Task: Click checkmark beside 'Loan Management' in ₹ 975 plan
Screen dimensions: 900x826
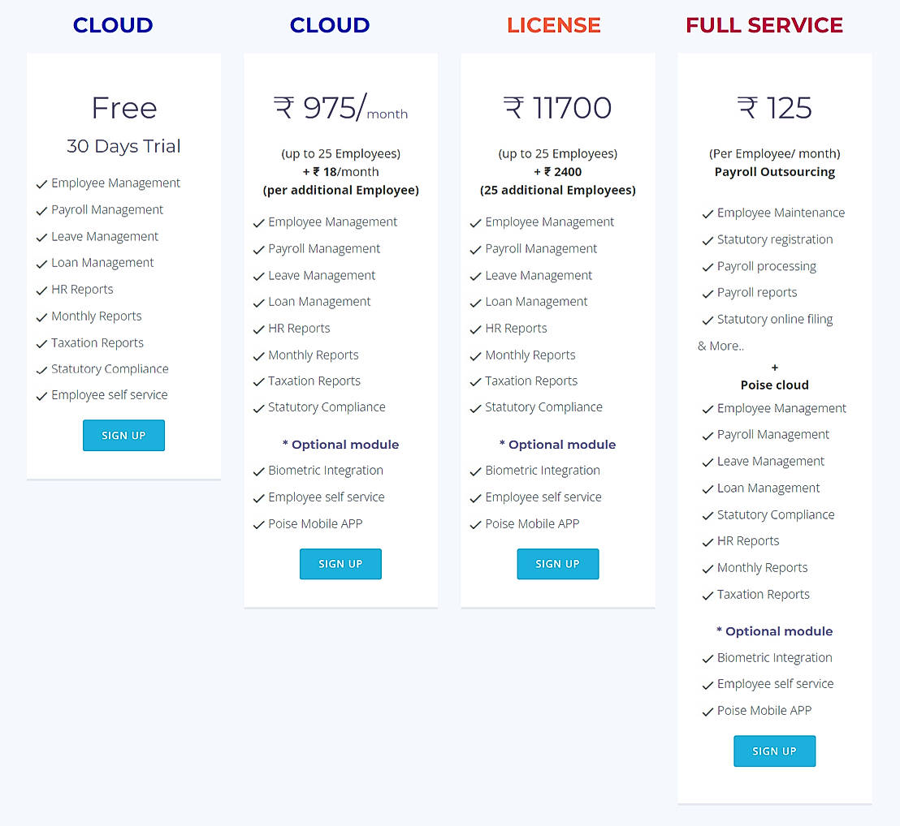Action: click(258, 303)
